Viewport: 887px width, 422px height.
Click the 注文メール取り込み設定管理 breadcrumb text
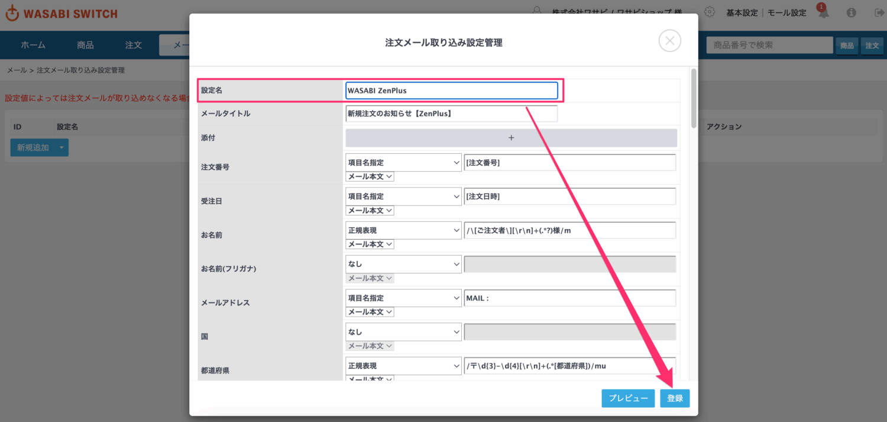pos(81,70)
